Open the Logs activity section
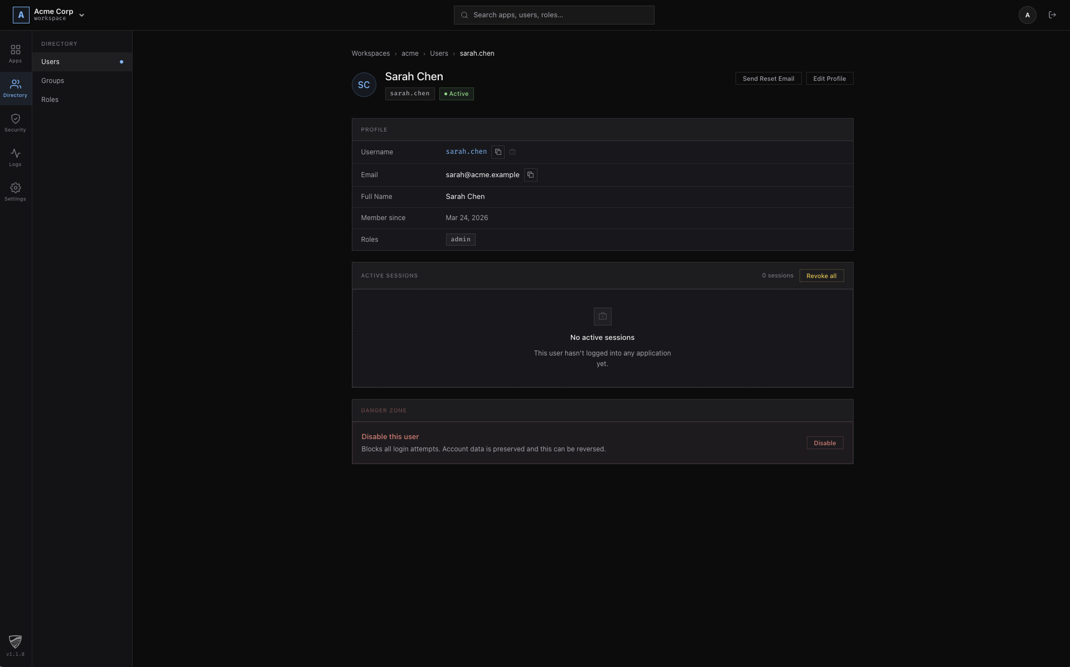This screenshot has width=1070, height=667. 16,157
